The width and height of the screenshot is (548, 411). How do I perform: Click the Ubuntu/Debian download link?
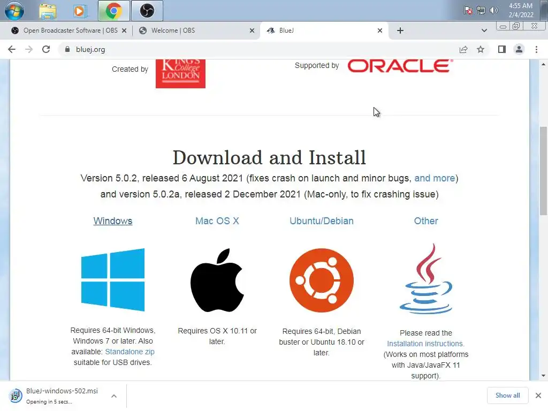coord(322,221)
